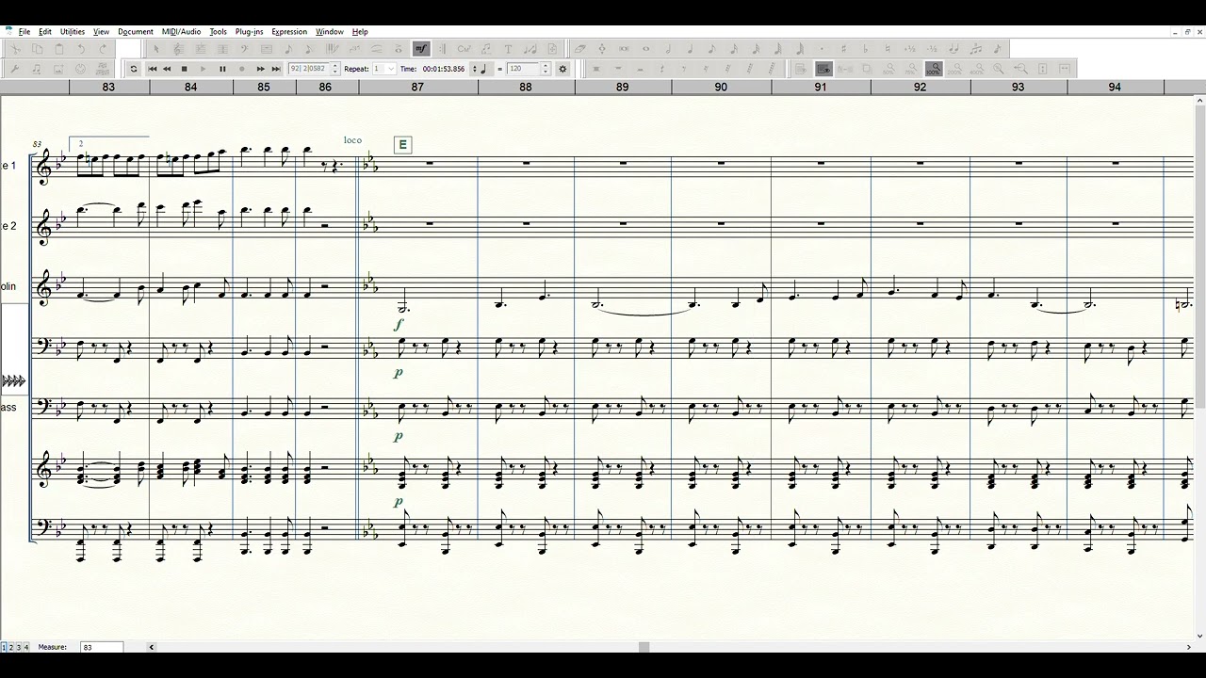
Task: Choose the half note duration
Action: (x=667, y=49)
